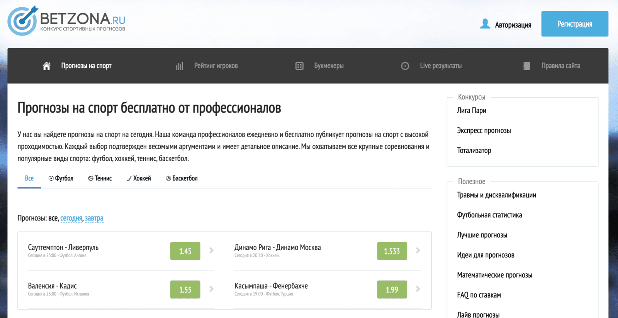
Task: Click the home icon in navigation bar
Action: pyautogui.click(x=46, y=66)
